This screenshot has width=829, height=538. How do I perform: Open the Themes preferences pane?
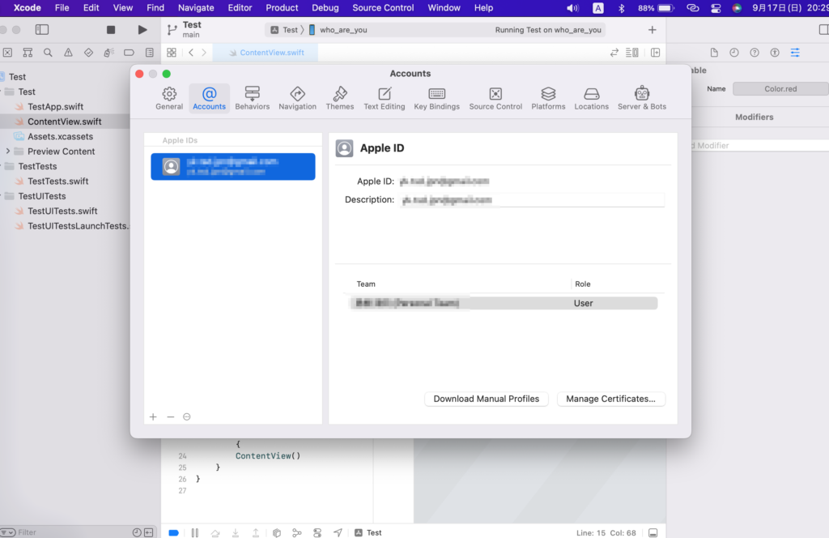click(339, 98)
